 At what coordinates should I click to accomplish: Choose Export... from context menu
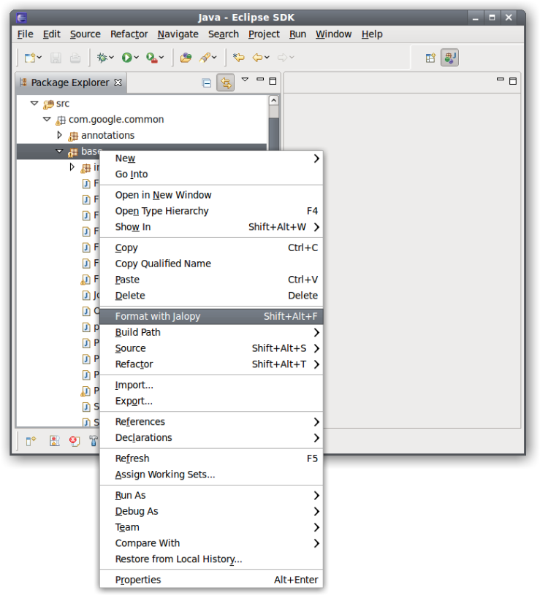pos(211,401)
